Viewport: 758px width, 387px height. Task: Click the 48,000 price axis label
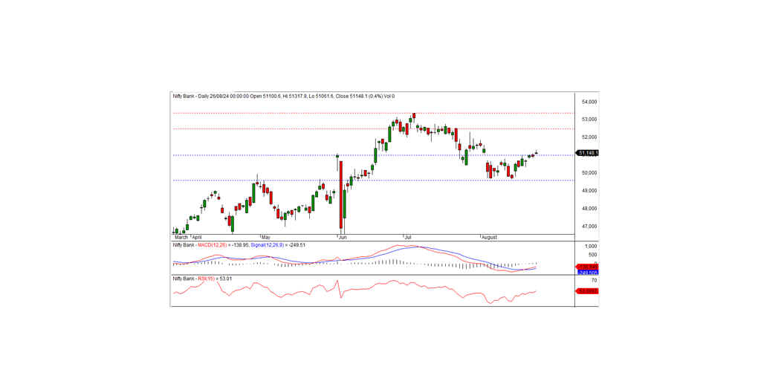pos(589,209)
